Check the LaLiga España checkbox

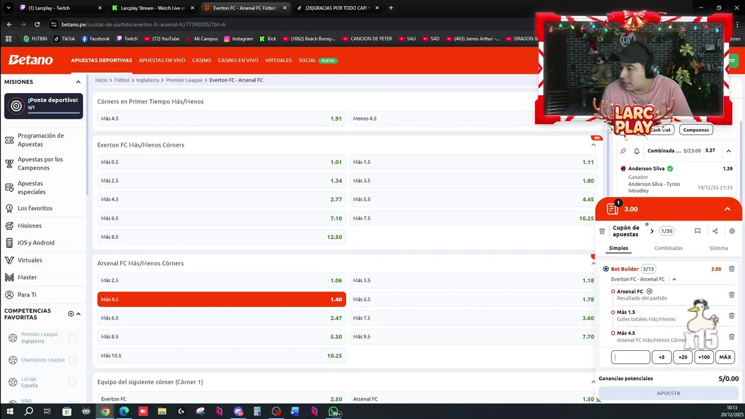[72, 382]
